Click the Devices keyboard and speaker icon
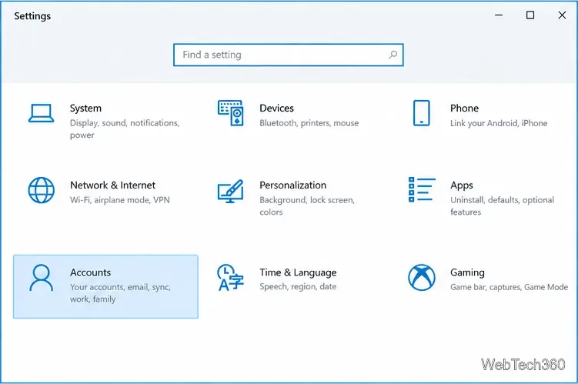The height and width of the screenshot is (384, 578). pyautogui.click(x=230, y=113)
